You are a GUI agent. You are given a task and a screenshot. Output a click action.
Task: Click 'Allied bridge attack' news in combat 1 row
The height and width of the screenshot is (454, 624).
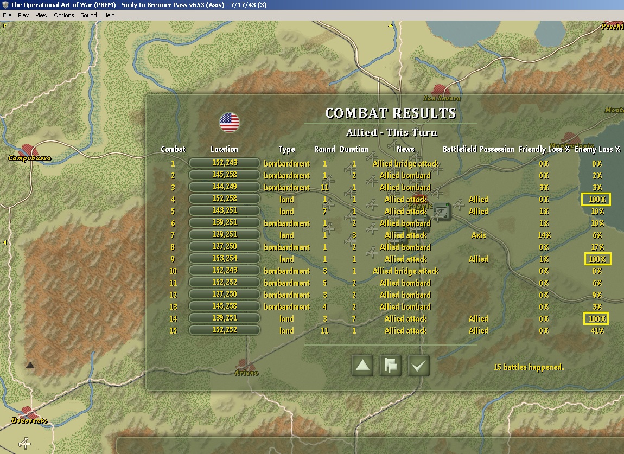(x=405, y=163)
